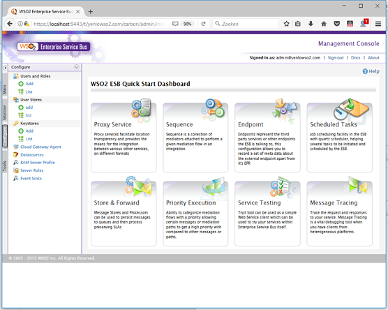This screenshot has height=310, width=388.
Task: Click the User Stores icon
Action: 16,100
